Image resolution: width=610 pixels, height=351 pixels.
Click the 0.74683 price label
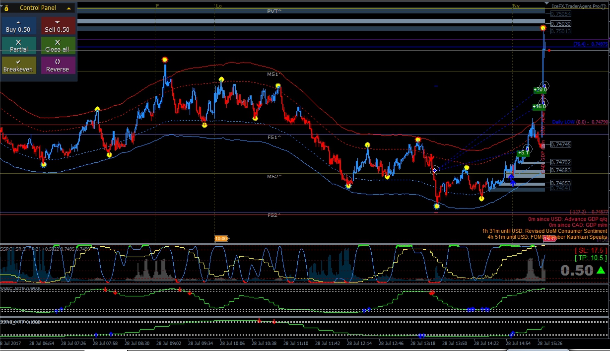pos(561,170)
